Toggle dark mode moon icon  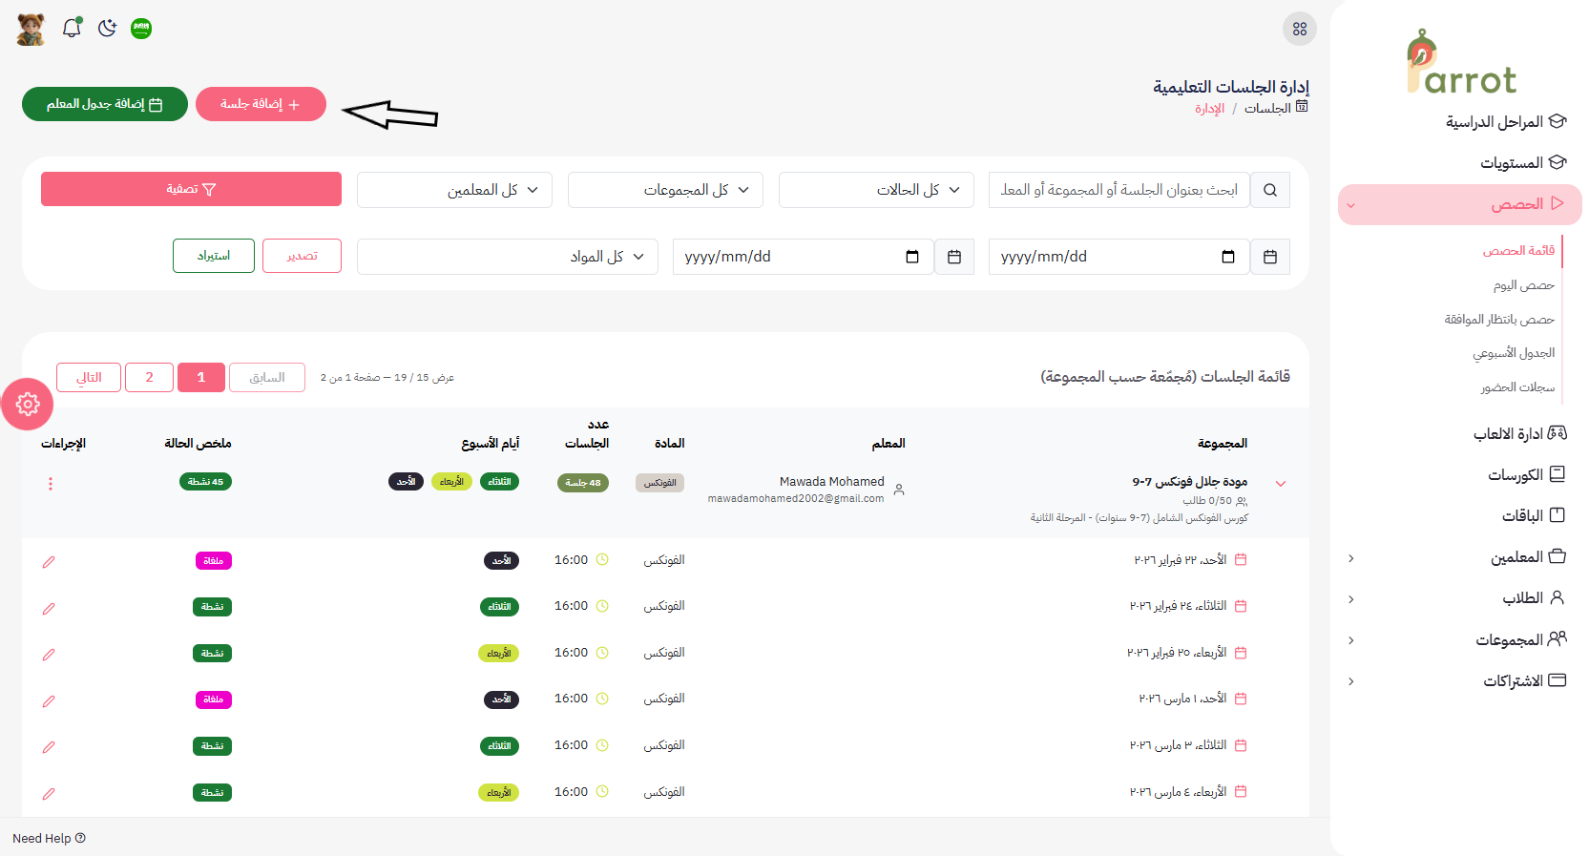(107, 28)
